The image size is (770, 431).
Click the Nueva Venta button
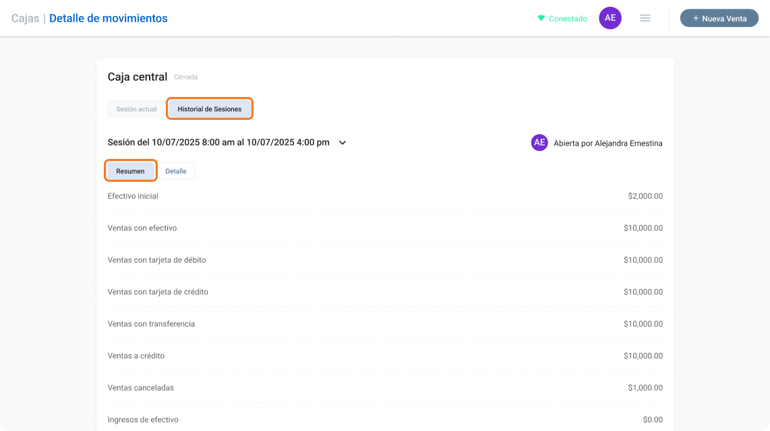719,18
